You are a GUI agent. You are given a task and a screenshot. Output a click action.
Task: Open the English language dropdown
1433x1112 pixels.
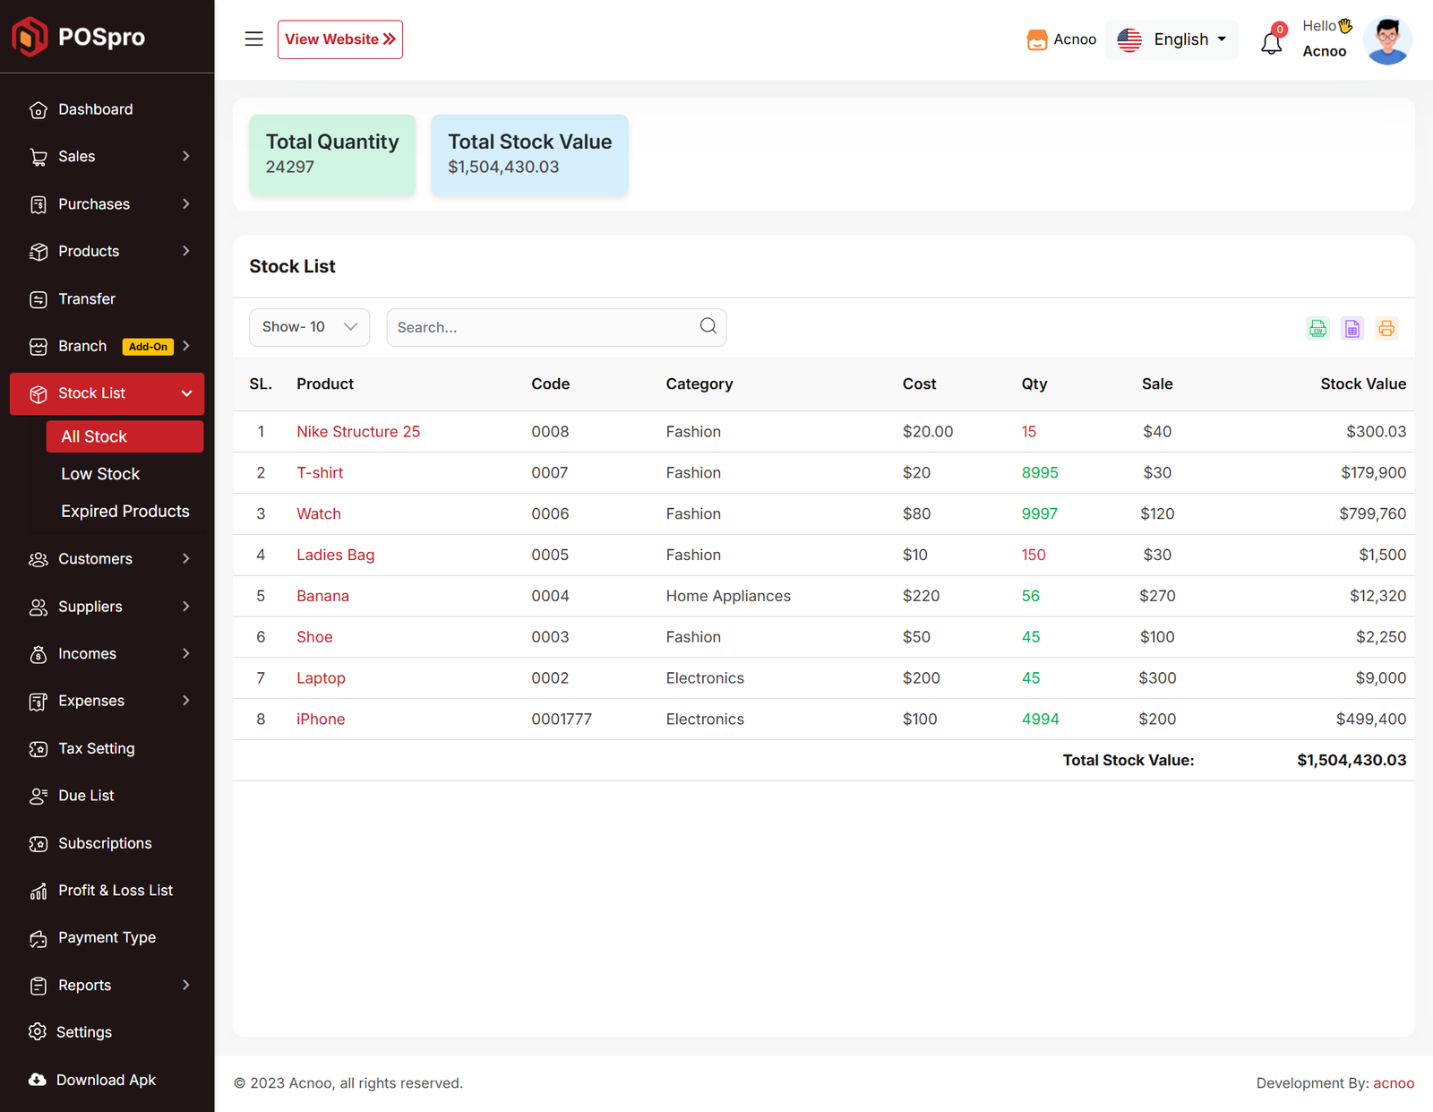(1171, 39)
